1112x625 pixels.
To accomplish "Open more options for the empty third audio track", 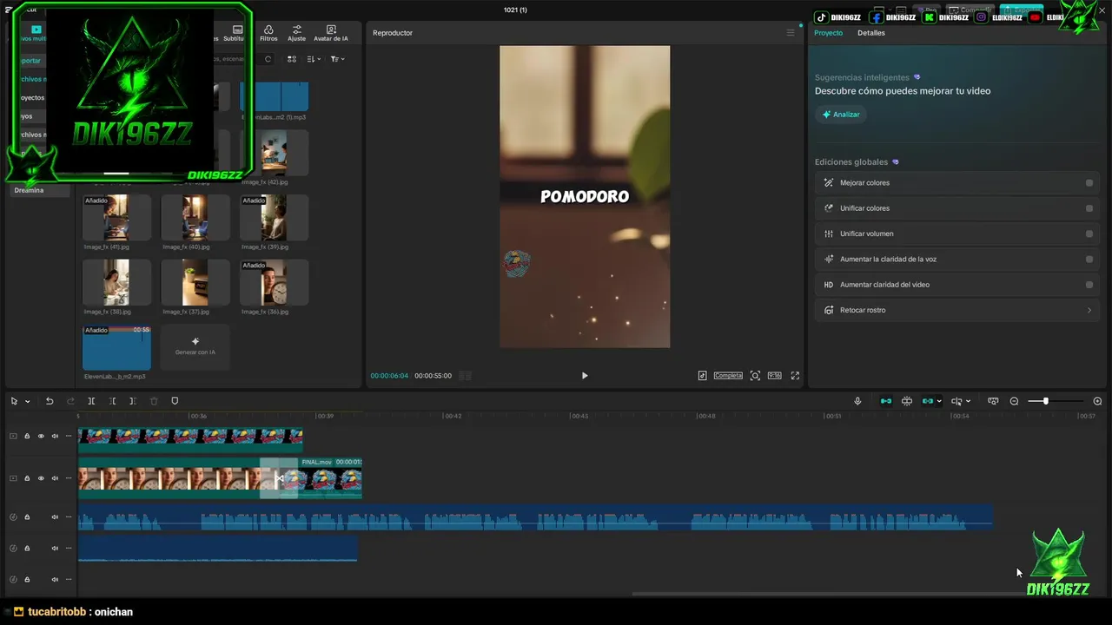I will point(69,579).
